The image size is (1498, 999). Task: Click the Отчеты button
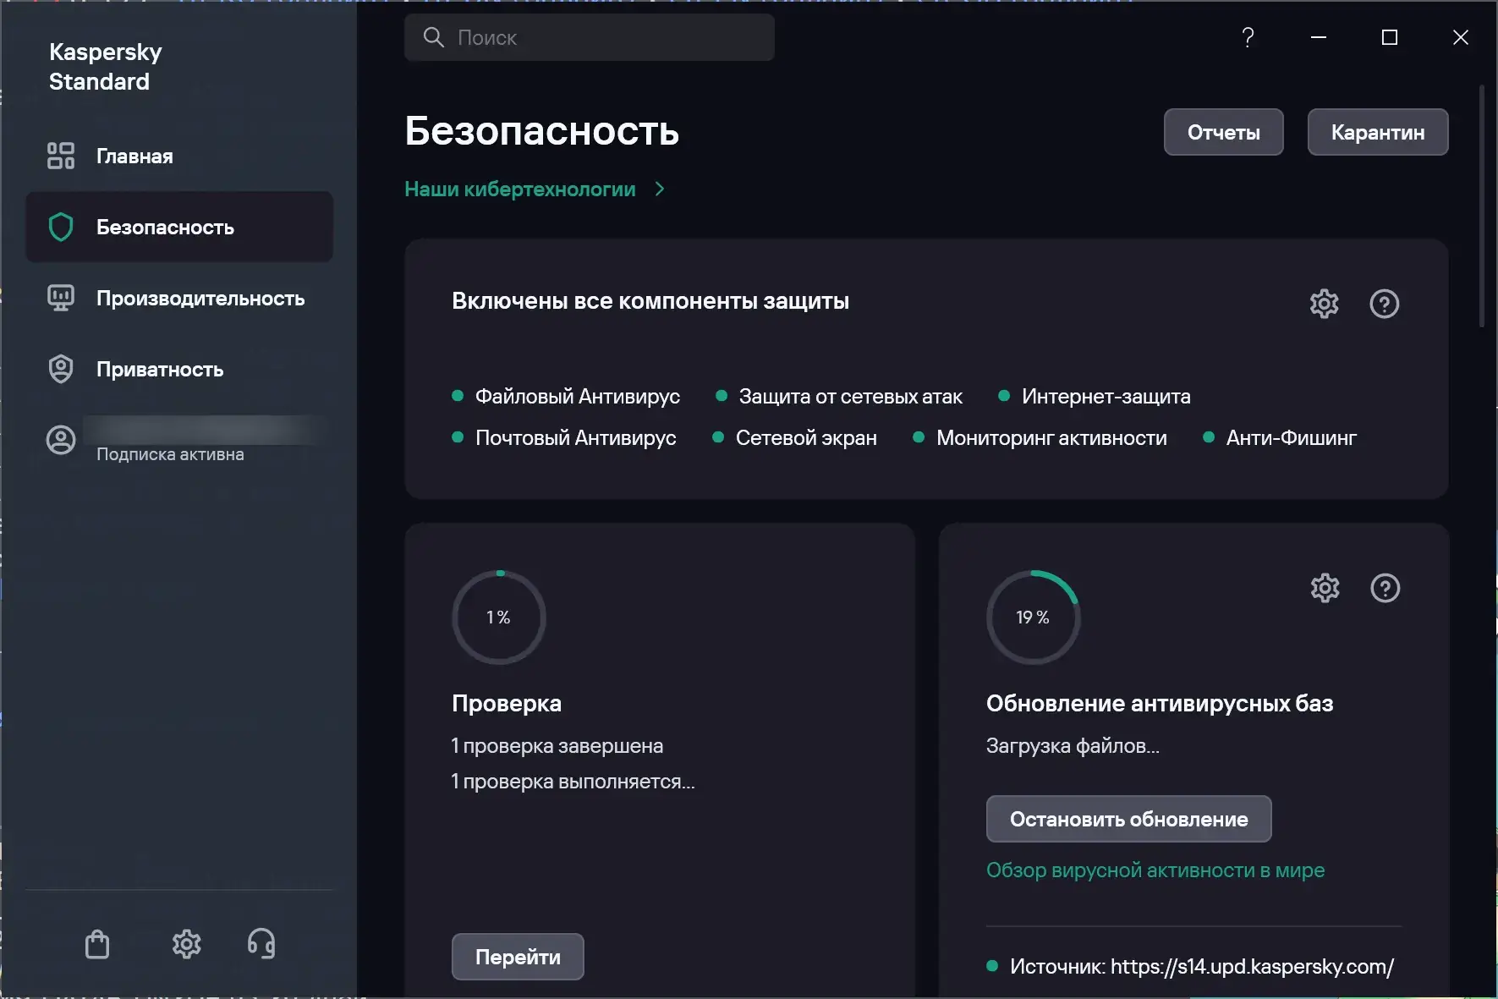1223,133
